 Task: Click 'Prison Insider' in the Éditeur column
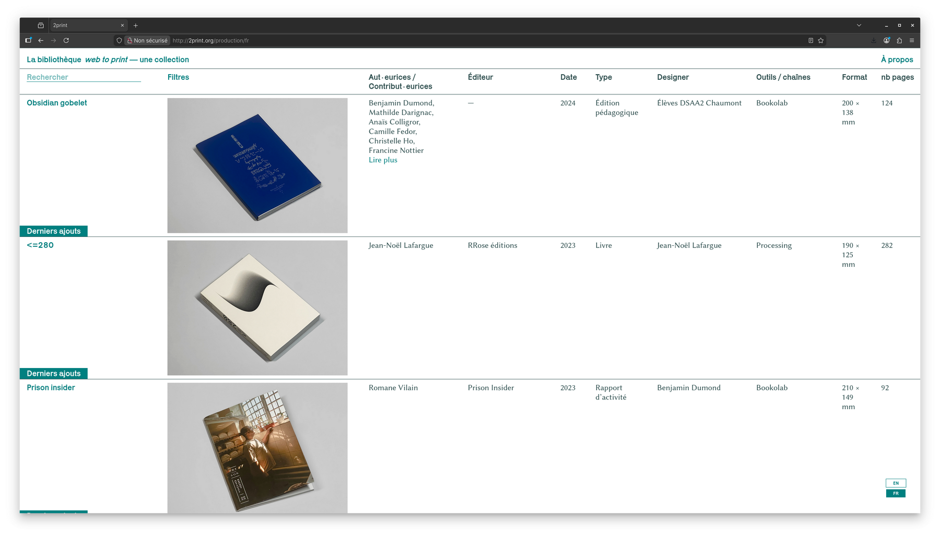(x=491, y=388)
